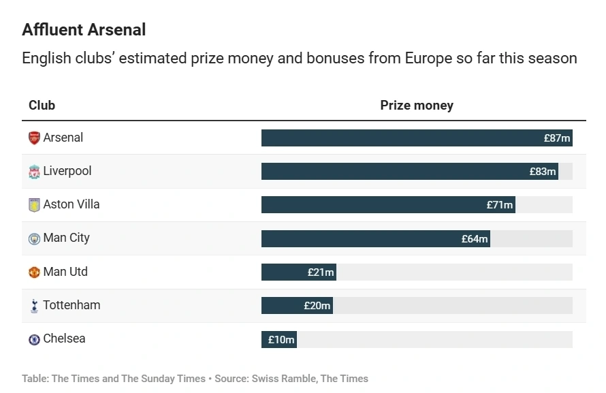The width and height of the screenshot is (606, 393).
Task: Select Liverpool's £83m bar
Action: click(410, 171)
